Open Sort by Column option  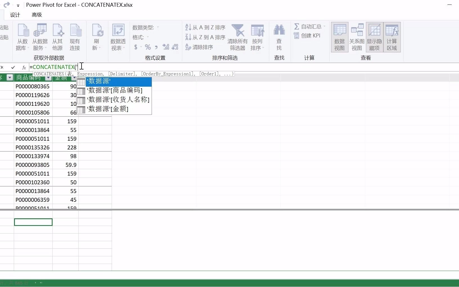257,37
